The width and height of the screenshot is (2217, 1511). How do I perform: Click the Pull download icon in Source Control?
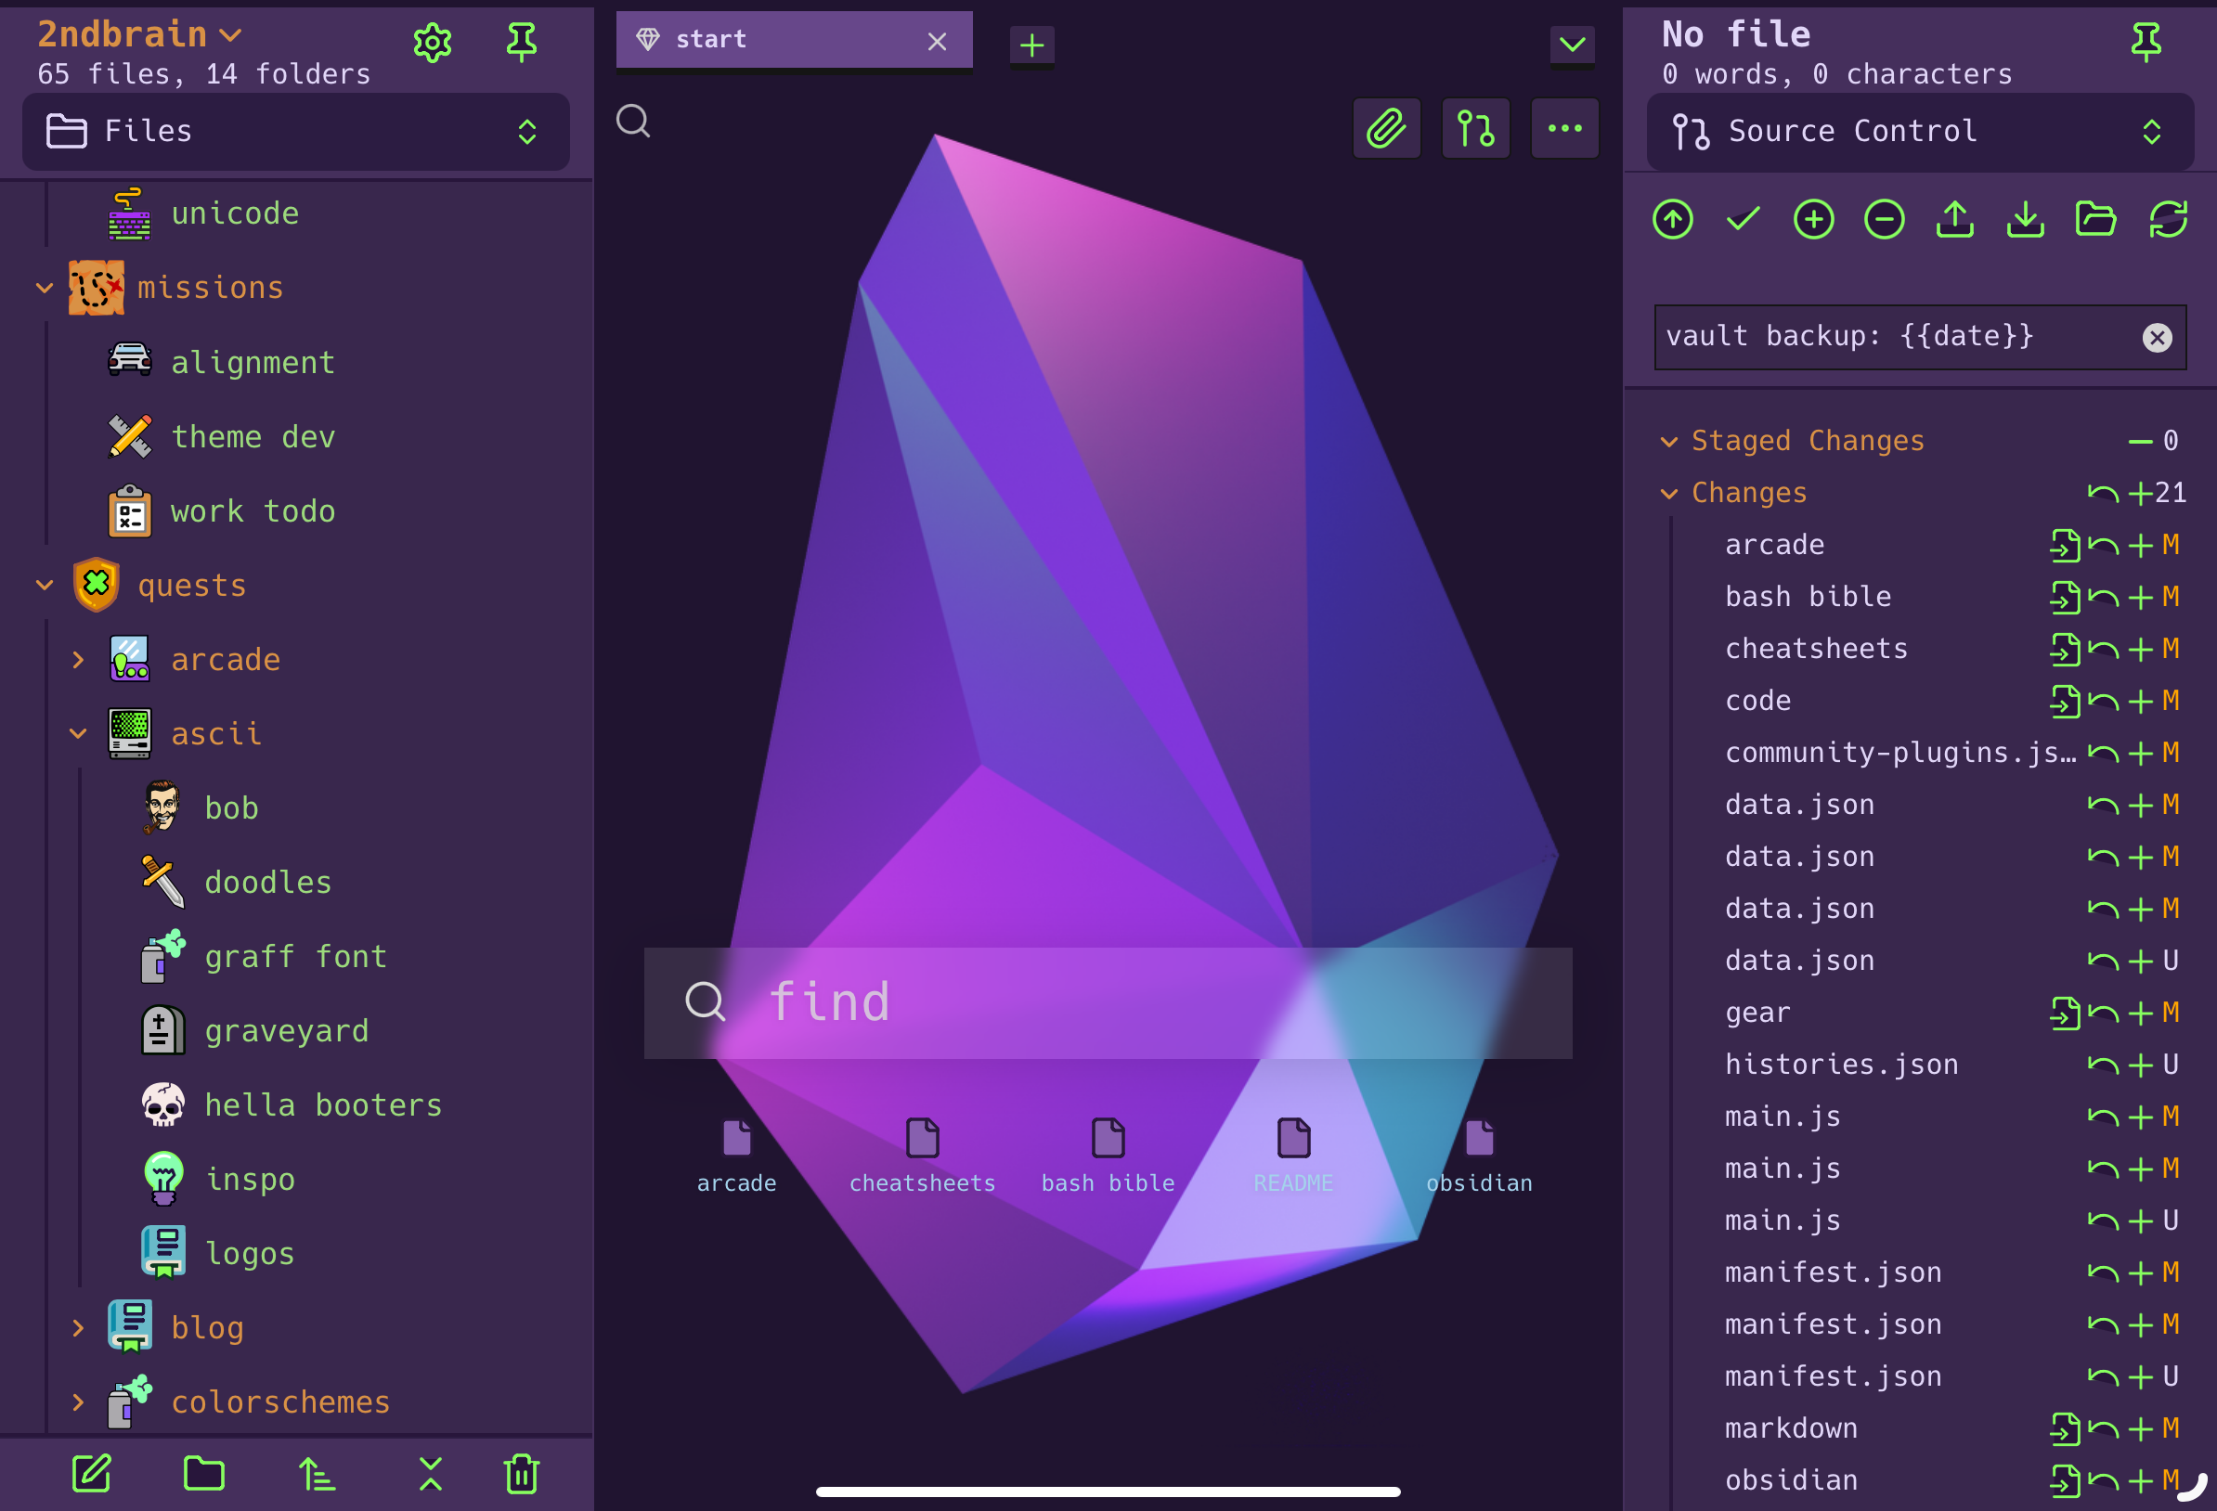pyautogui.click(x=2025, y=220)
